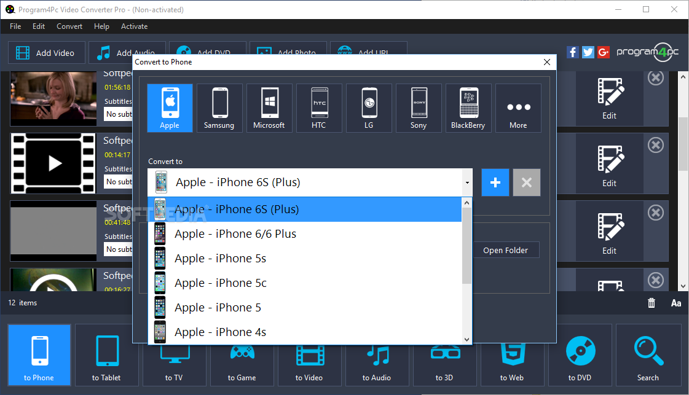Choose the to Audio conversion
The height and width of the screenshot is (395, 689).
[377, 365]
